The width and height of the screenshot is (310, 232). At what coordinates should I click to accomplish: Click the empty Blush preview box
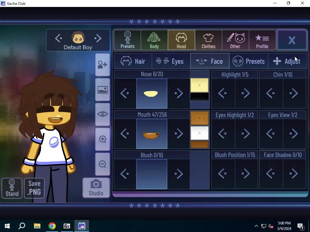click(152, 174)
